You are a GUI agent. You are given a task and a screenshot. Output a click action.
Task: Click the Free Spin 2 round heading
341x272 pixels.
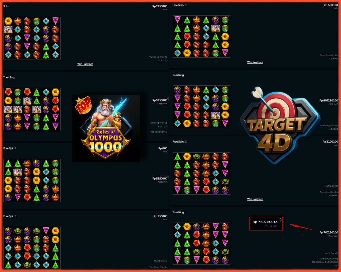(10, 216)
